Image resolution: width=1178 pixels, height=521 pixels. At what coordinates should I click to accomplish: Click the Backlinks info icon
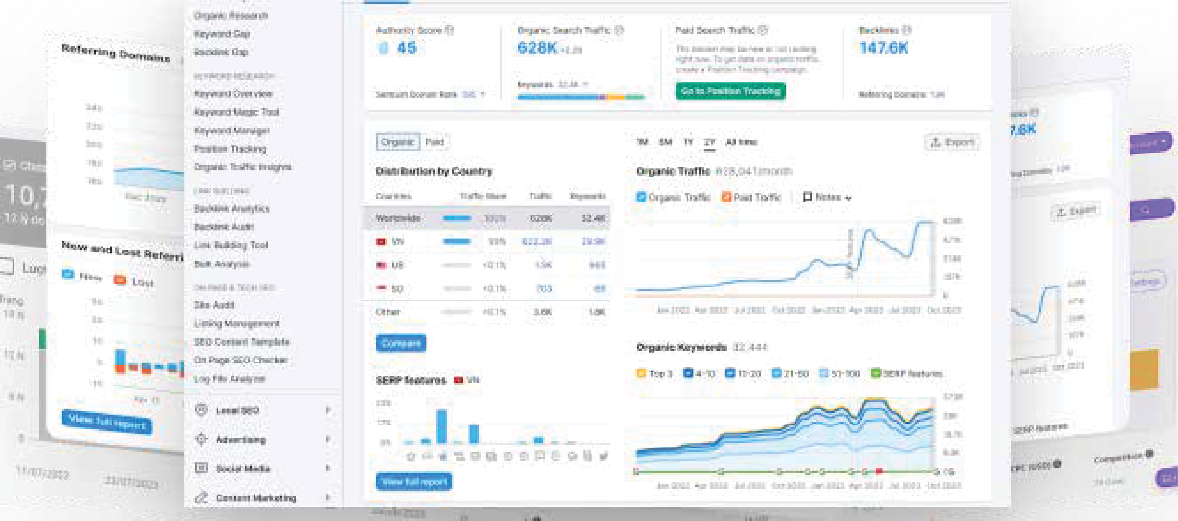coord(907,30)
